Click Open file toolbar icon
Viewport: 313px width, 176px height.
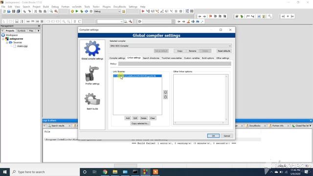click(9, 11)
